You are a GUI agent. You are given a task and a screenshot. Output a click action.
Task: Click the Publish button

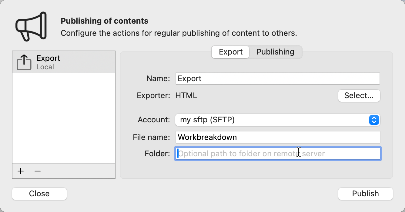[365, 194]
